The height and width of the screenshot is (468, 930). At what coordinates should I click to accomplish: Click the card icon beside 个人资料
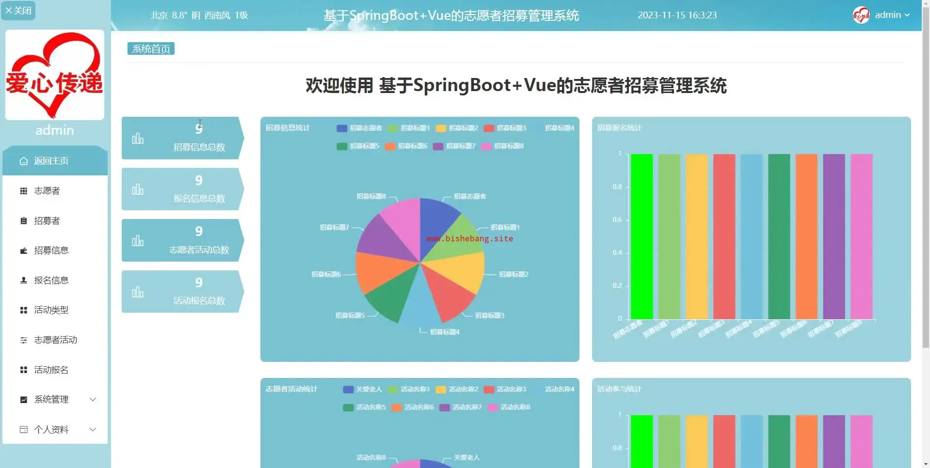coord(23,430)
